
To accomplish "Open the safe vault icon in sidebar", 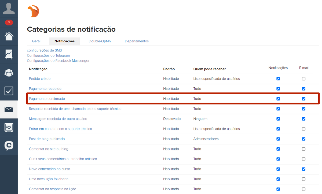I will 9,128.
